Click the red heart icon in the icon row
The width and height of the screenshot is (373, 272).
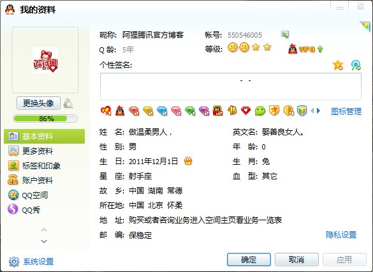pyautogui.click(x=245, y=110)
